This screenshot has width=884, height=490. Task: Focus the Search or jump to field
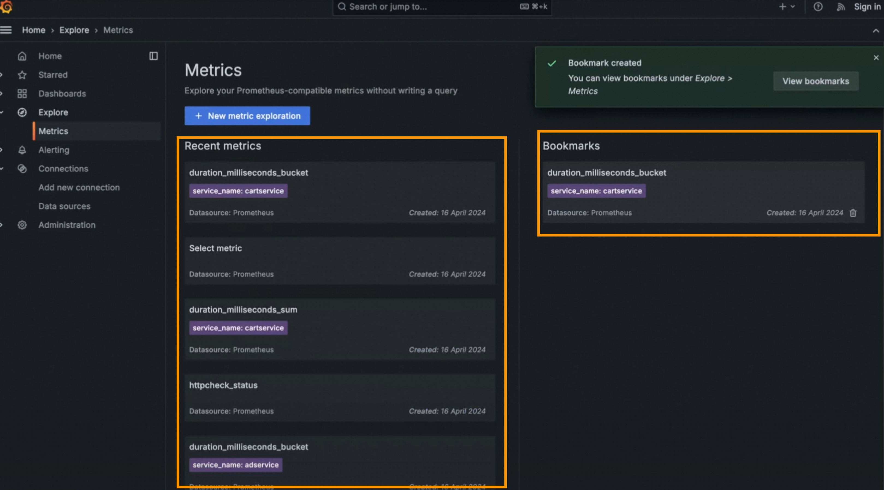tap(442, 7)
